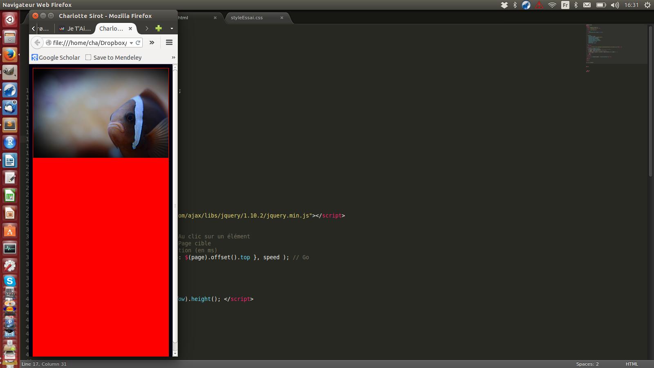Launch the R application from the dock

coord(10,143)
